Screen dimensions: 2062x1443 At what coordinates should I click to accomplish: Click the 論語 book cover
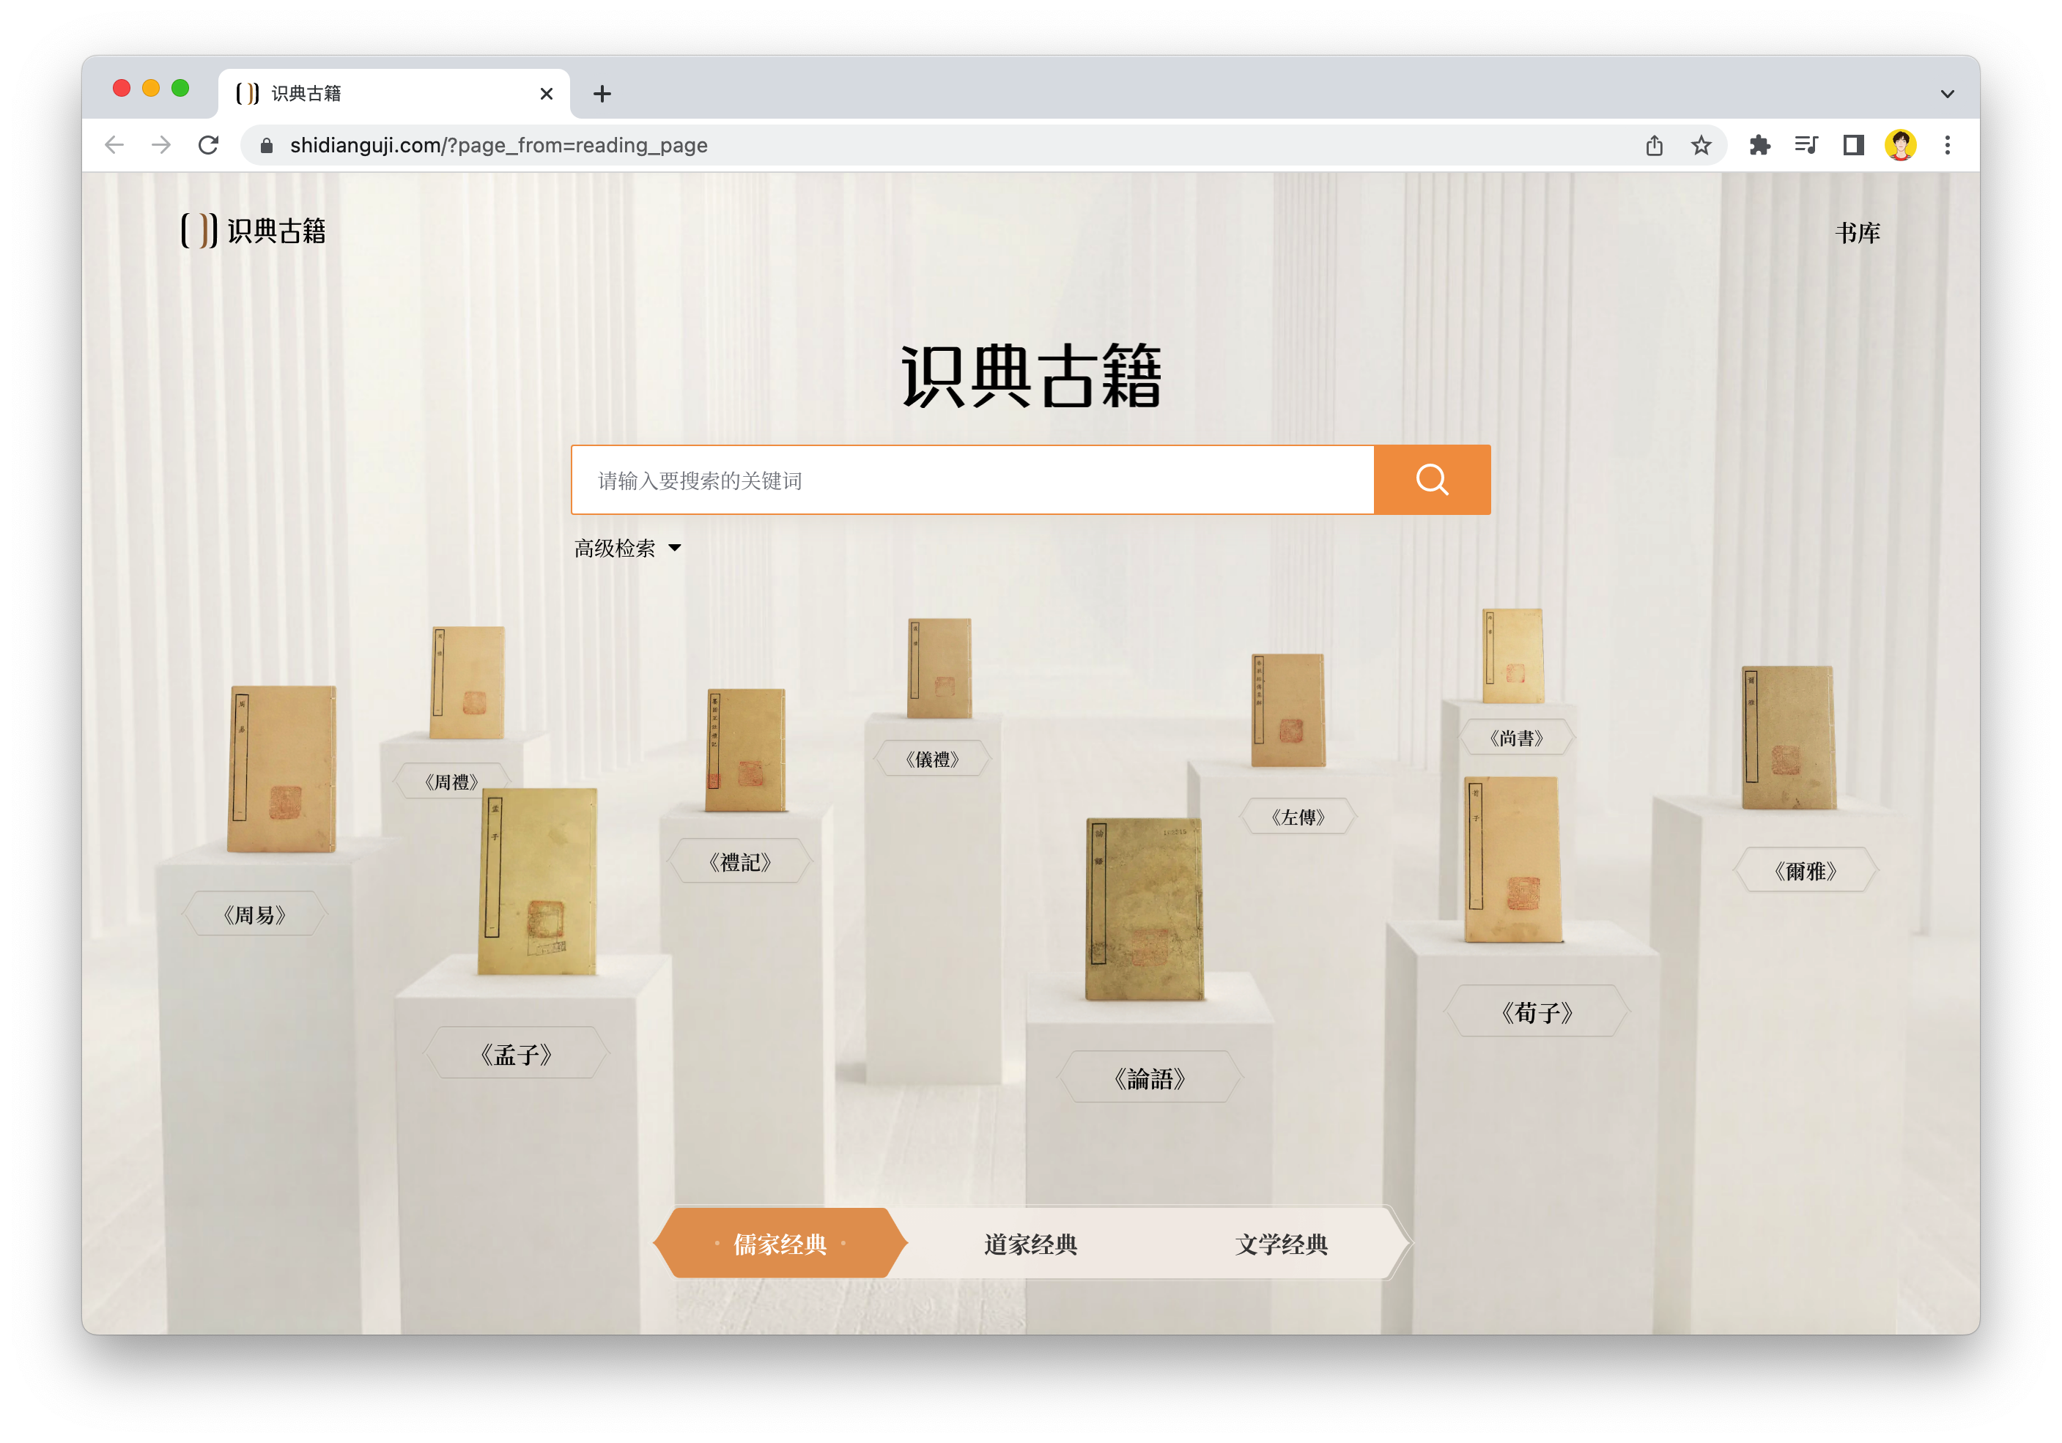click(x=1144, y=908)
